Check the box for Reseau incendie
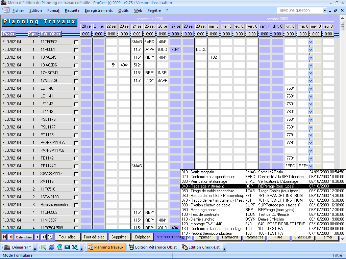This screenshot has width=346, height=259. tap(76, 205)
